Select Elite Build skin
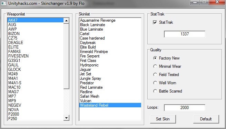The height and width of the screenshot is (129, 226). click(110, 47)
